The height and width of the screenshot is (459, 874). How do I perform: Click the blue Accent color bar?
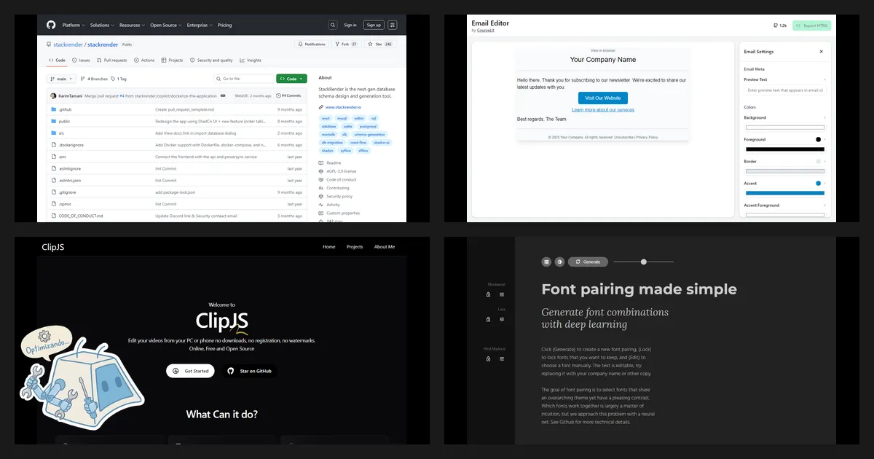(784, 193)
